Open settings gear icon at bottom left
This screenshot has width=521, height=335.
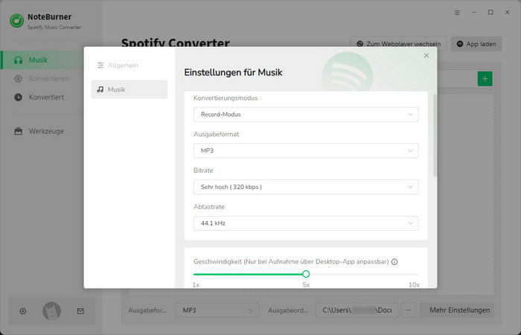tap(22, 311)
